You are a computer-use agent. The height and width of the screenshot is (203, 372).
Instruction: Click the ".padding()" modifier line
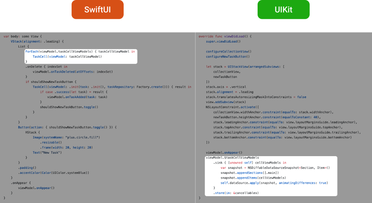click(27, 168)
